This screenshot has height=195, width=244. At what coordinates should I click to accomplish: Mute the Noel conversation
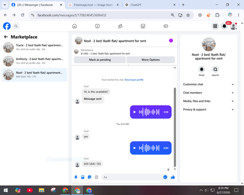[202, 69]
